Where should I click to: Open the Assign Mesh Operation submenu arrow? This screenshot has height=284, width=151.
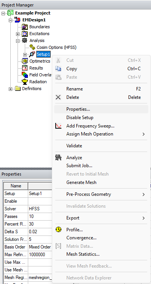[144, 134]
